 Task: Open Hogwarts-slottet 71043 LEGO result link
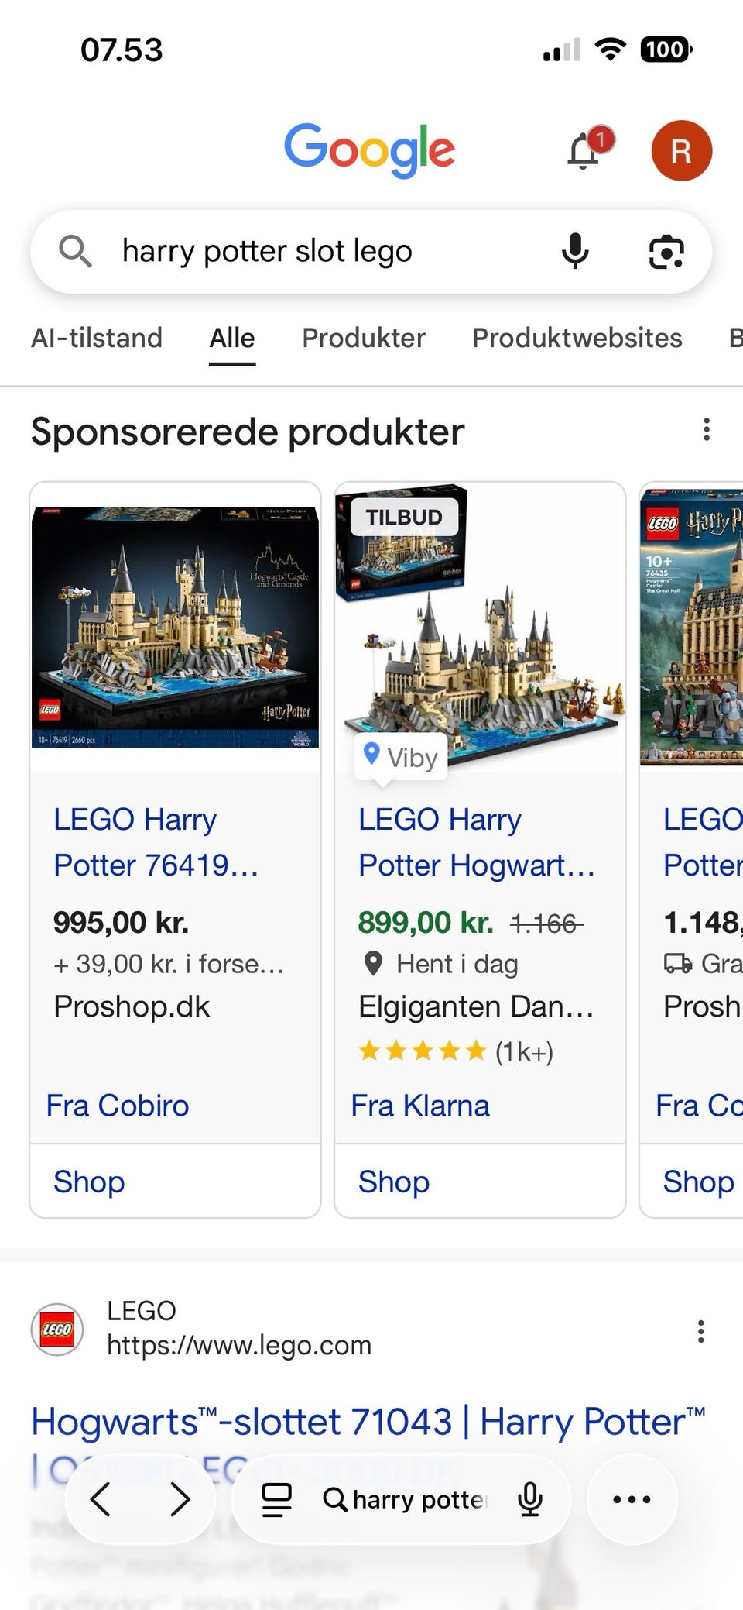(x=368, y=1422)
